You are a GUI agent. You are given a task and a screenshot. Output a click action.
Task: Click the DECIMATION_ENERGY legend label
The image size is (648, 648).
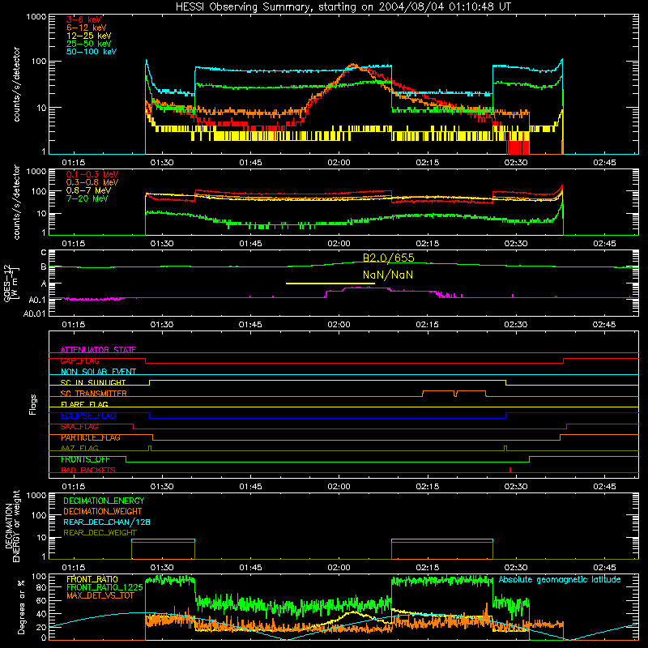tap(104, 501)
